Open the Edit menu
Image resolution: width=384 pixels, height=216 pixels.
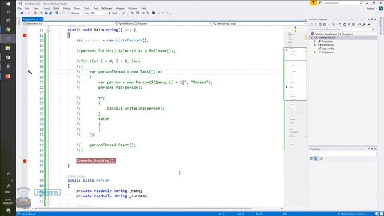(27, 8)
